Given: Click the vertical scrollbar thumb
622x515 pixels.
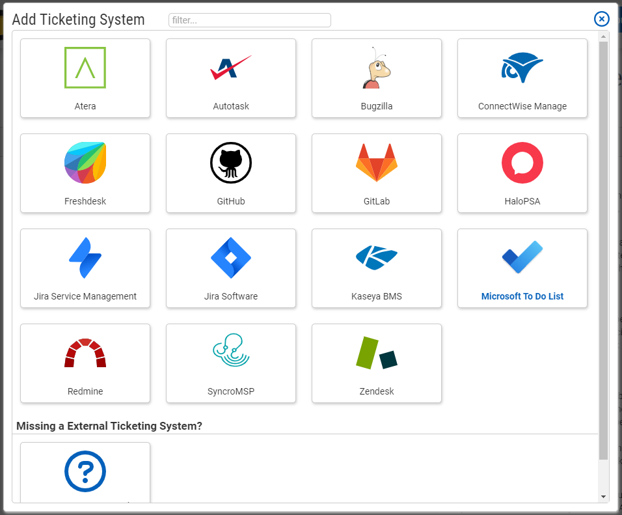Looking at the screenshot, I should pyautogui.click(x=603, y=250).
